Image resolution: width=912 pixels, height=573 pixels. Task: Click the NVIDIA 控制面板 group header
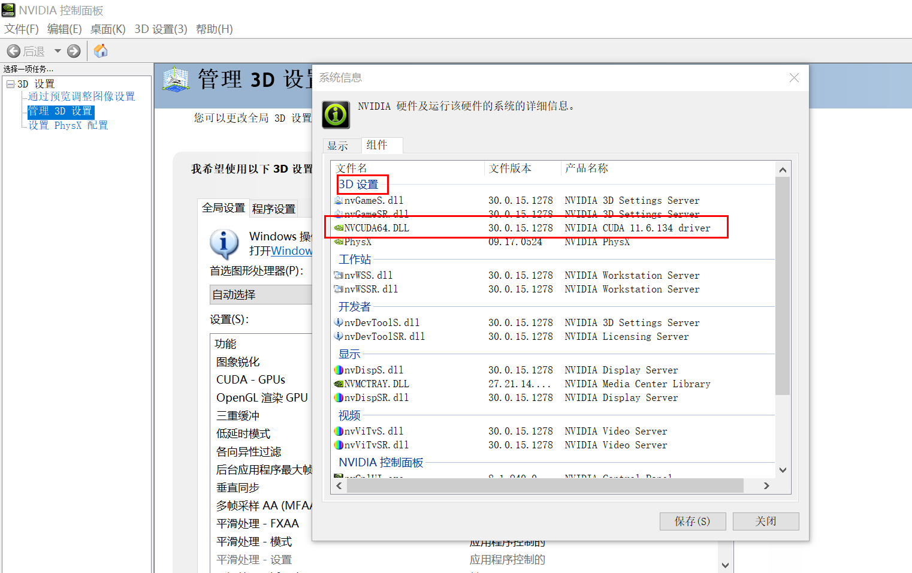click(381, 462)
